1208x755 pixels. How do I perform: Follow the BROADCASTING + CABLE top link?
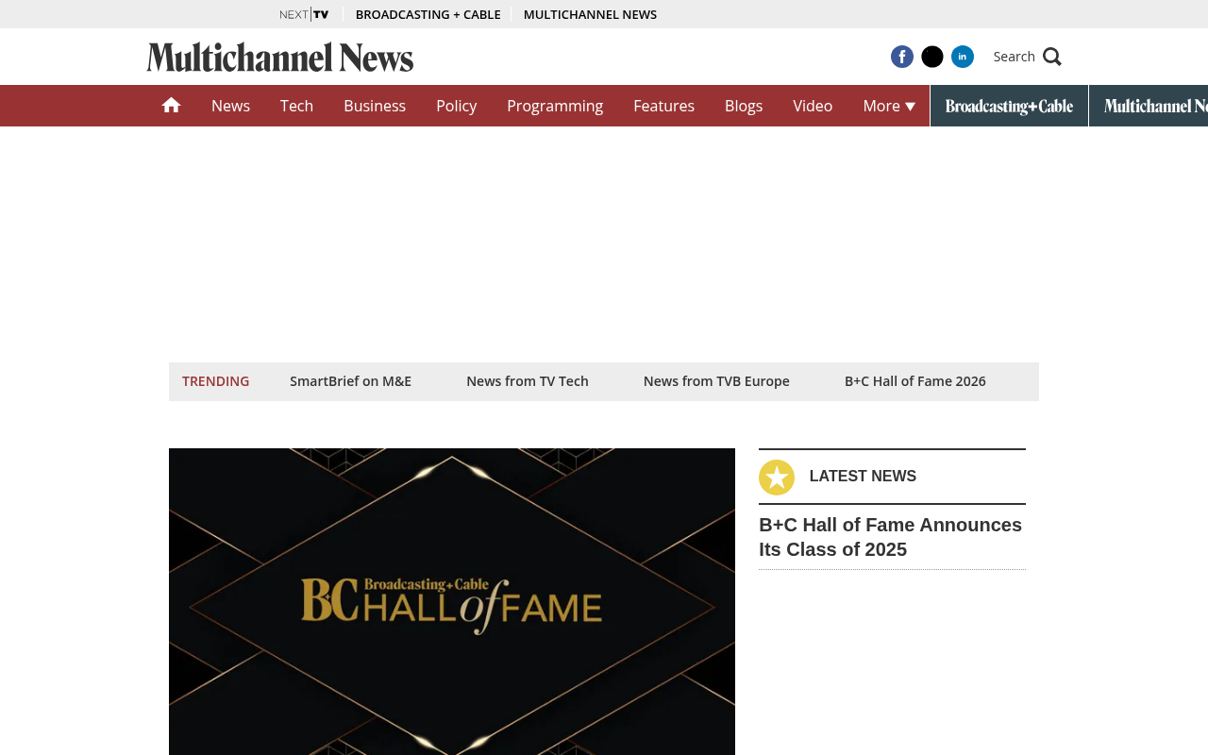coord(428,14)
